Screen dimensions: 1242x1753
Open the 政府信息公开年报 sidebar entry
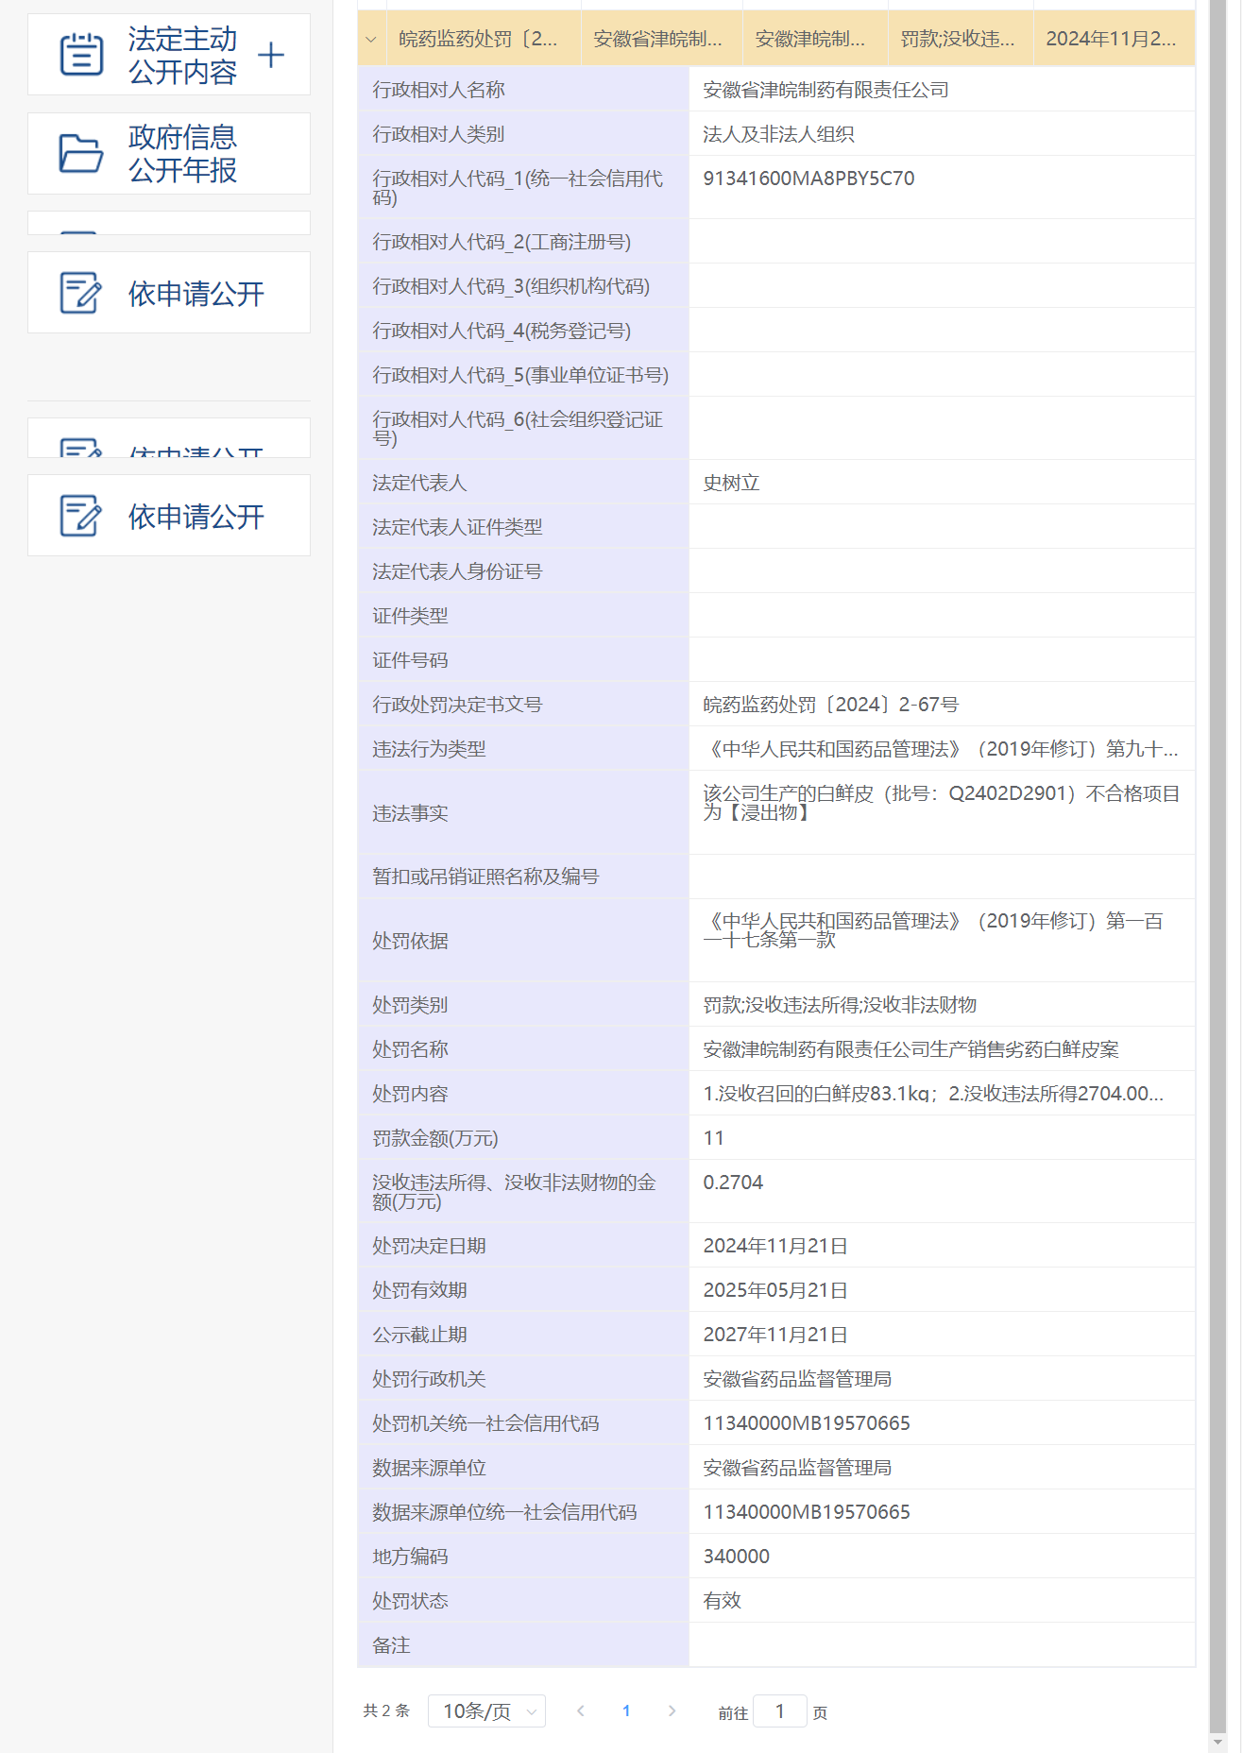click(x=169, y=153)
